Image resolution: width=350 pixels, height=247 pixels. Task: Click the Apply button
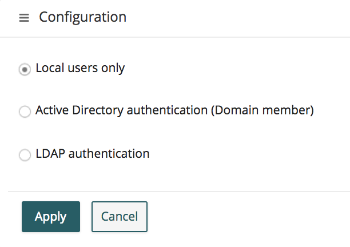coord(51,217)
